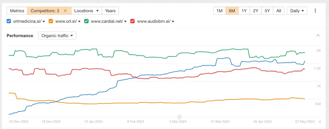This screenshot has width=329, height=129.
Task: Open the dropdown arrow next to www.cardial.net/
Action: (125, 21)
